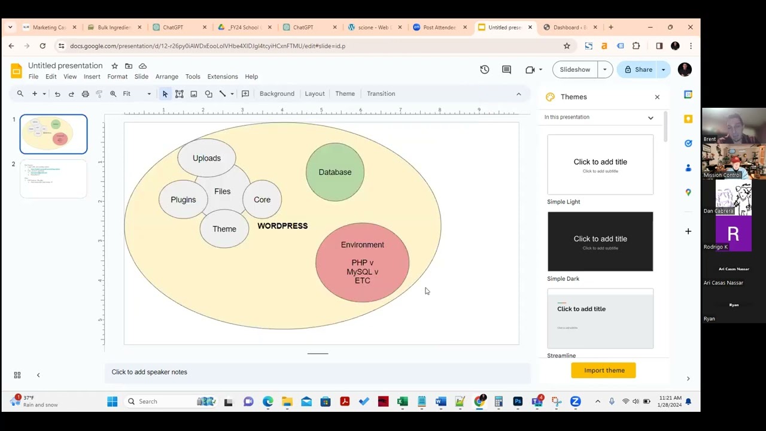The width and height of the screenshot is (766, 431).
Task: Open version history clock icon
Action: [x=485, y=69]
